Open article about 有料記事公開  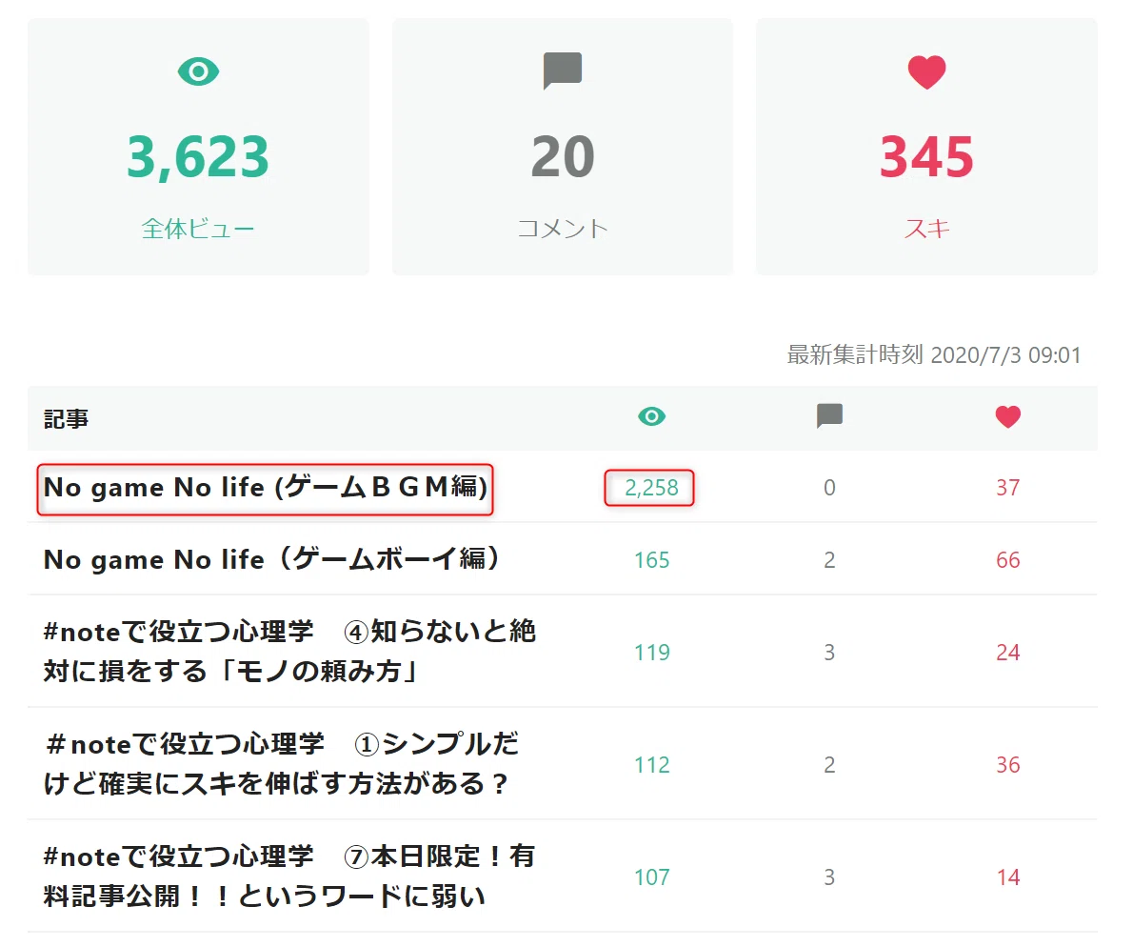(289, 876)
